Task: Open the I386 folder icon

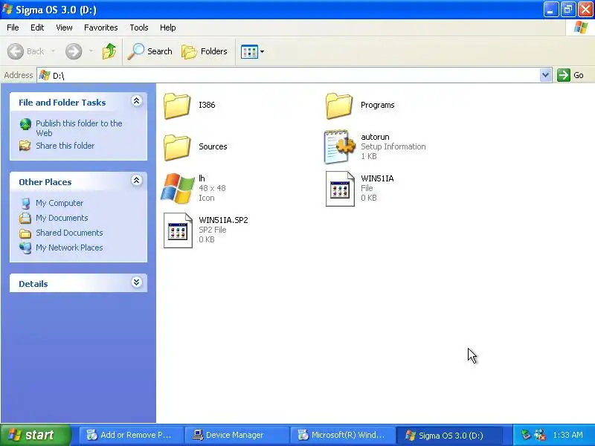Action: click(x=177, y=106)
